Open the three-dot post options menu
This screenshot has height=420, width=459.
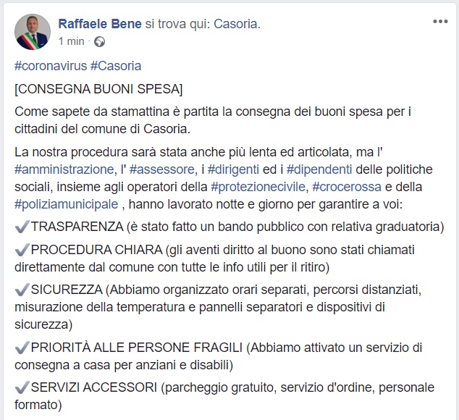click(440, 22)
